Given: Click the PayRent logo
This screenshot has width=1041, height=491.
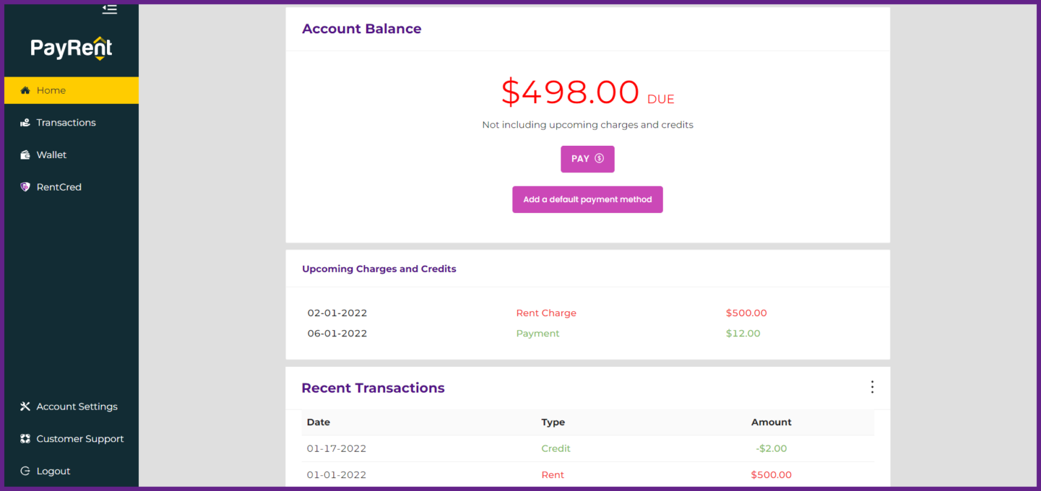Looking at the screenshot, I should tap(70, 48).
